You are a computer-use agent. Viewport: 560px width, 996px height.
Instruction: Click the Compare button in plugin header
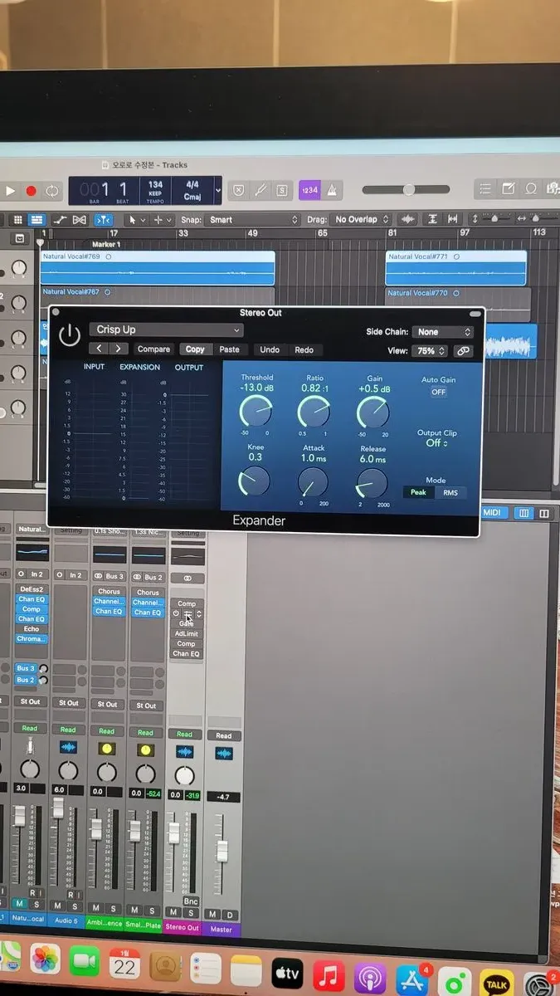[x=153, y=349]
